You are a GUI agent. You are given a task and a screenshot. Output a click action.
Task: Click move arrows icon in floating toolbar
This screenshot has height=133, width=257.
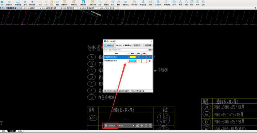[x=142, y=126]
